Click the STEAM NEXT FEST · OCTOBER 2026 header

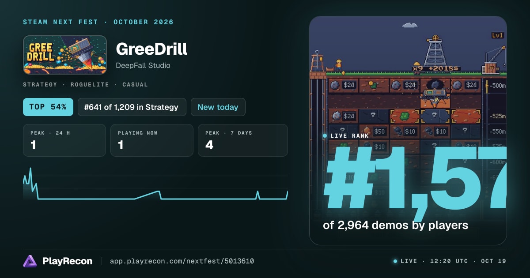tap(98, 22)
